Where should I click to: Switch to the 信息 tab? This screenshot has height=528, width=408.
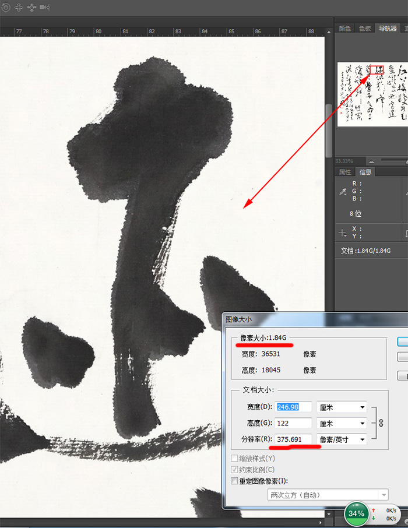coord(365,172)
